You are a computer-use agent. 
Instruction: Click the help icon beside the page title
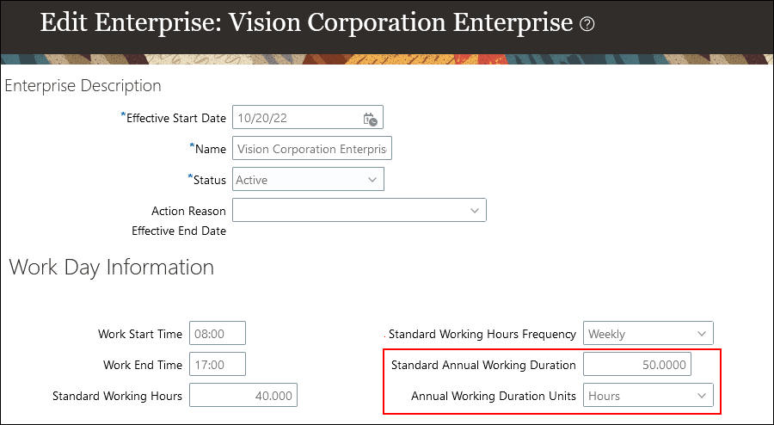587,25
